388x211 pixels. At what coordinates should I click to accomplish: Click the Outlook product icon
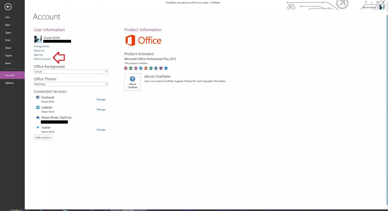(141, 68)
